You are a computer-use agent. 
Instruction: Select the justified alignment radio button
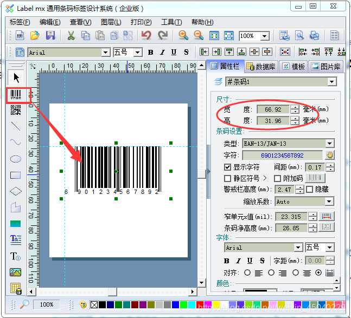pyautogui.click(x=318, y=272)
